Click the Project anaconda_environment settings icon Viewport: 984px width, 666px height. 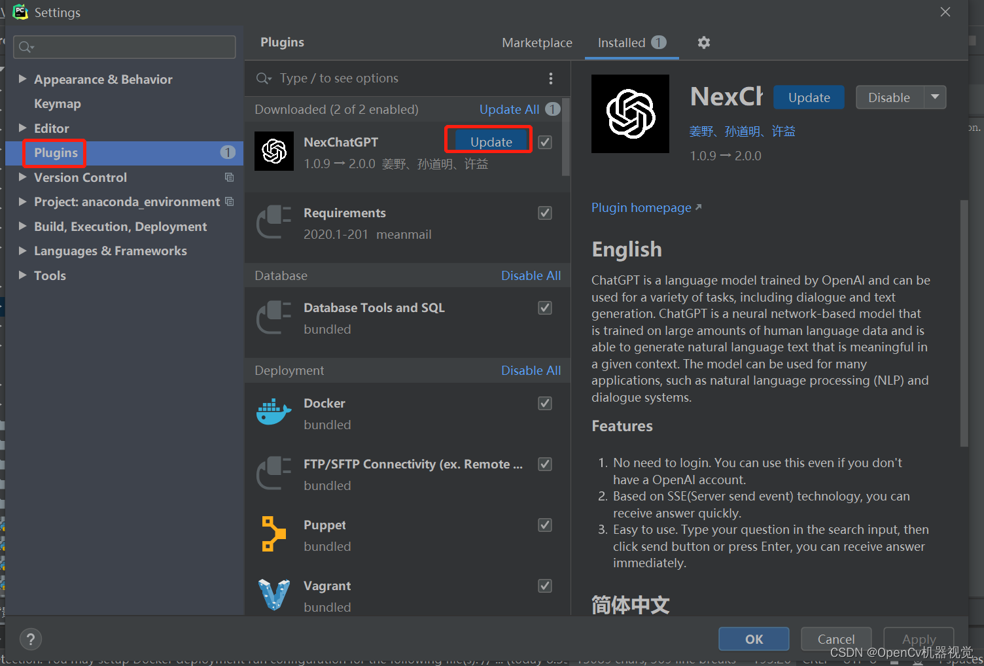coord(229,202)
